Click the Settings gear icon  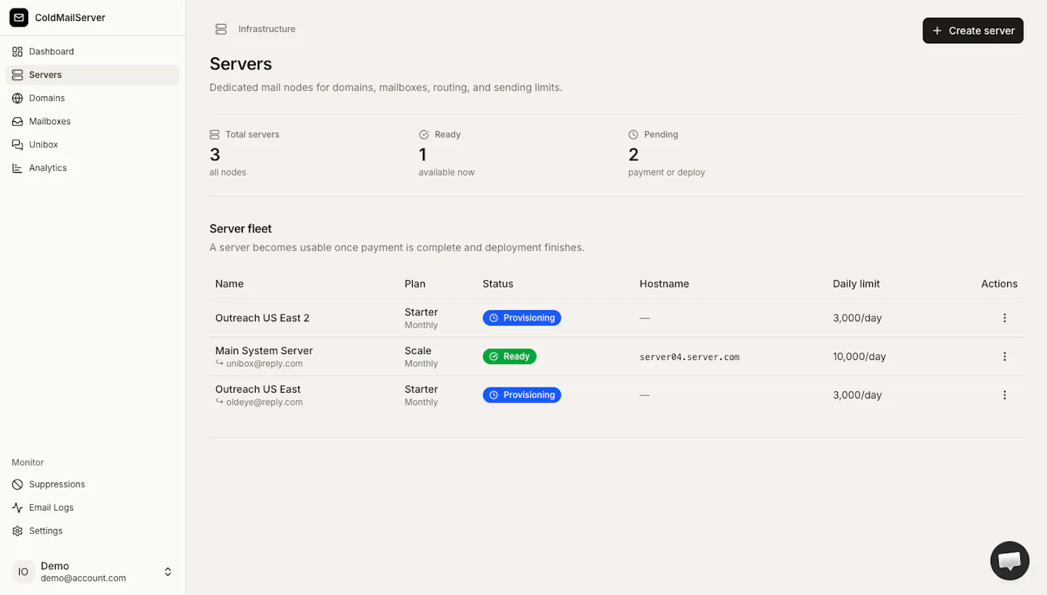tap(18, 531)
